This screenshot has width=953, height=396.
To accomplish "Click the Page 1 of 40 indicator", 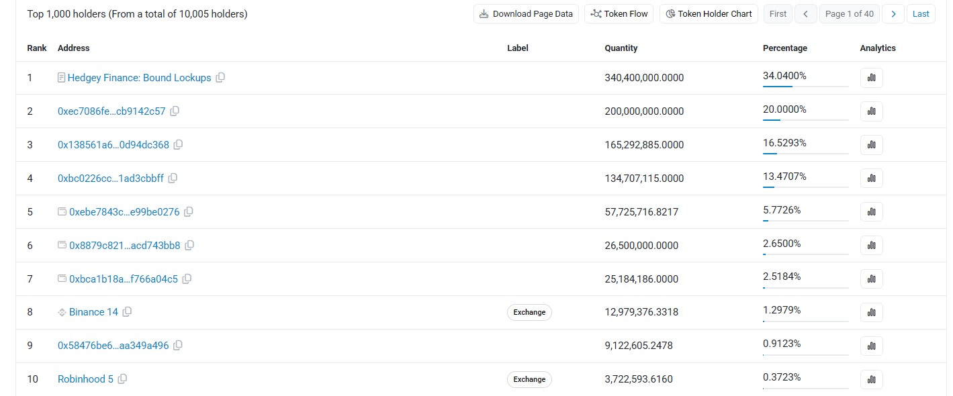I will coord(850,13).
